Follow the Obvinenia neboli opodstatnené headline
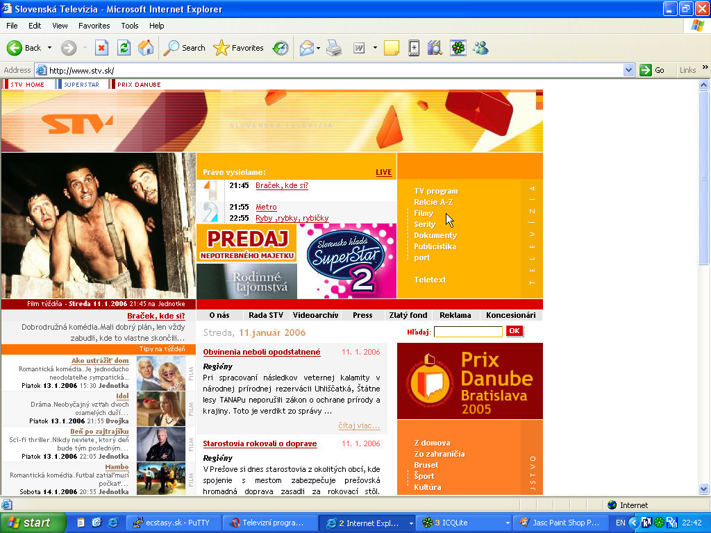 click(262, 352)
